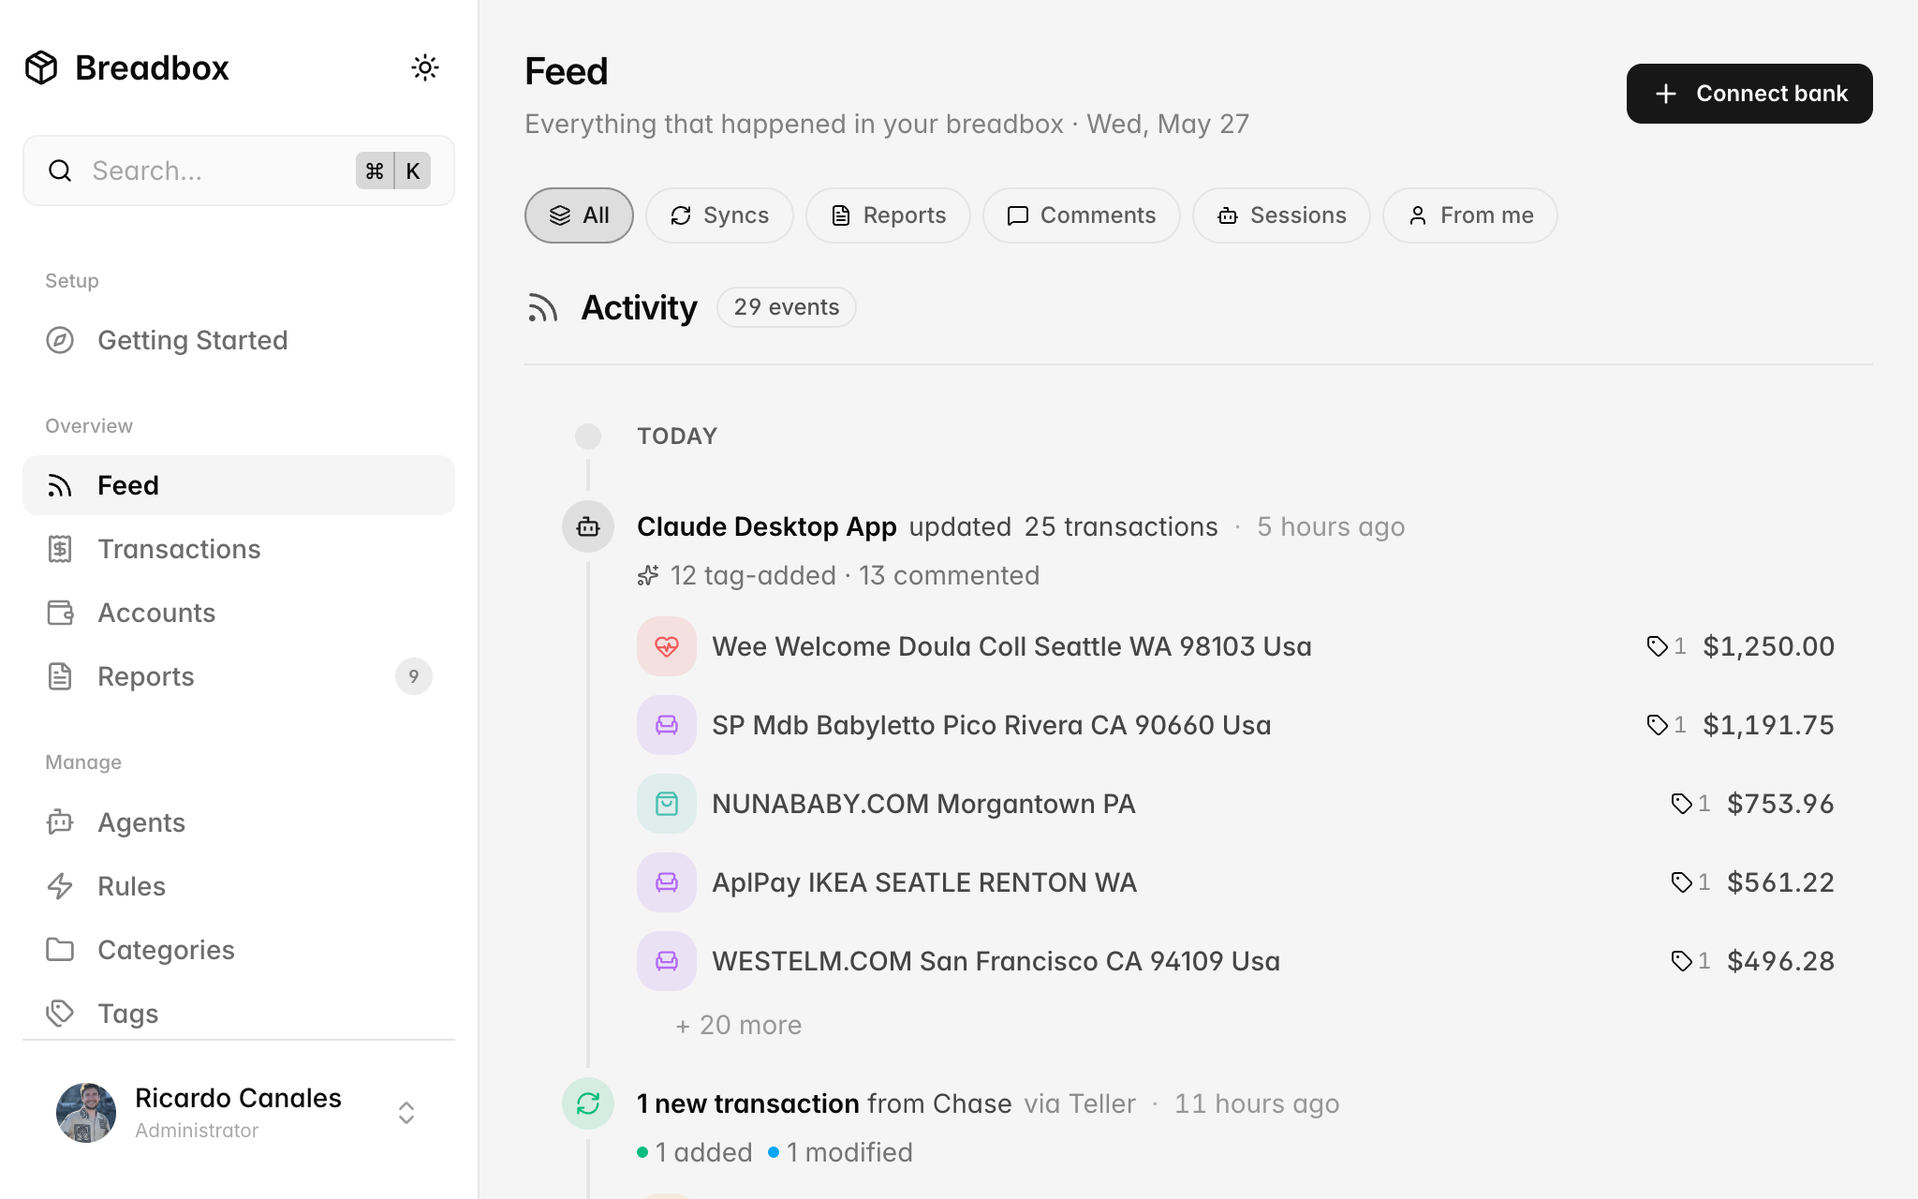Click the 25 transactions link
Viewport: 1918px width, 1199px height.
point(1121,526)
